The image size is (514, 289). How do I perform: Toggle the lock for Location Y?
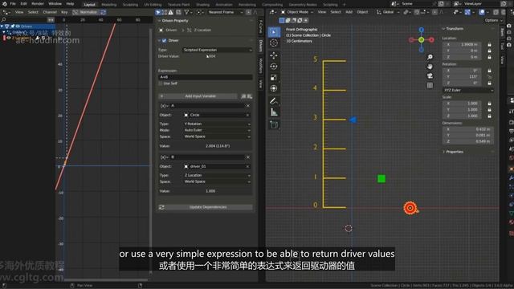(489, 51)
